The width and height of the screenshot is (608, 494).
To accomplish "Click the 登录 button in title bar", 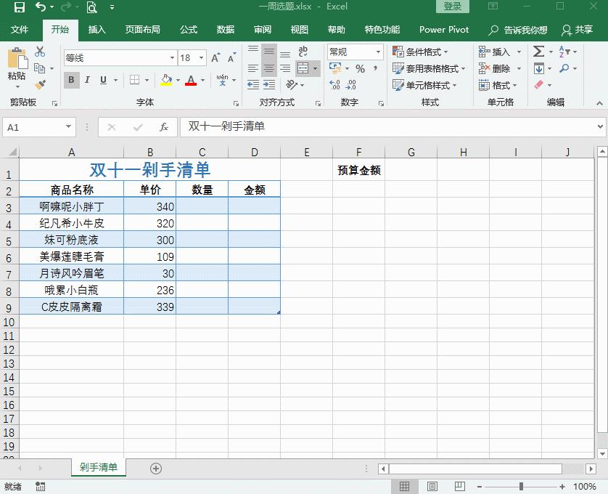I will click(452, 5).
